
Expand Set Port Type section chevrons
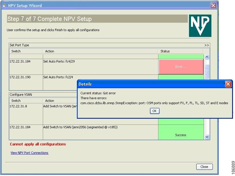point(206,45)
